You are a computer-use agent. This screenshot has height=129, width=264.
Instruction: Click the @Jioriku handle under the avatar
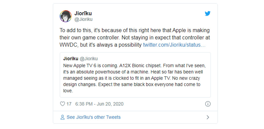(x=84, y=19)
